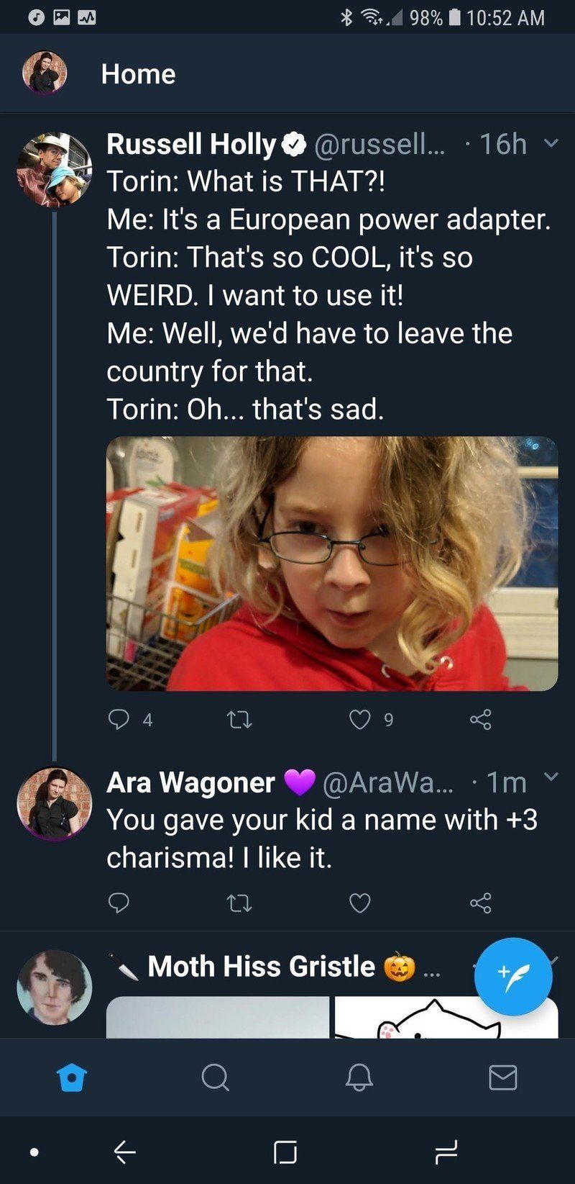Open the account drawer from header avatar
Screen dimensions: 575x1184
(x=45, y=73)
